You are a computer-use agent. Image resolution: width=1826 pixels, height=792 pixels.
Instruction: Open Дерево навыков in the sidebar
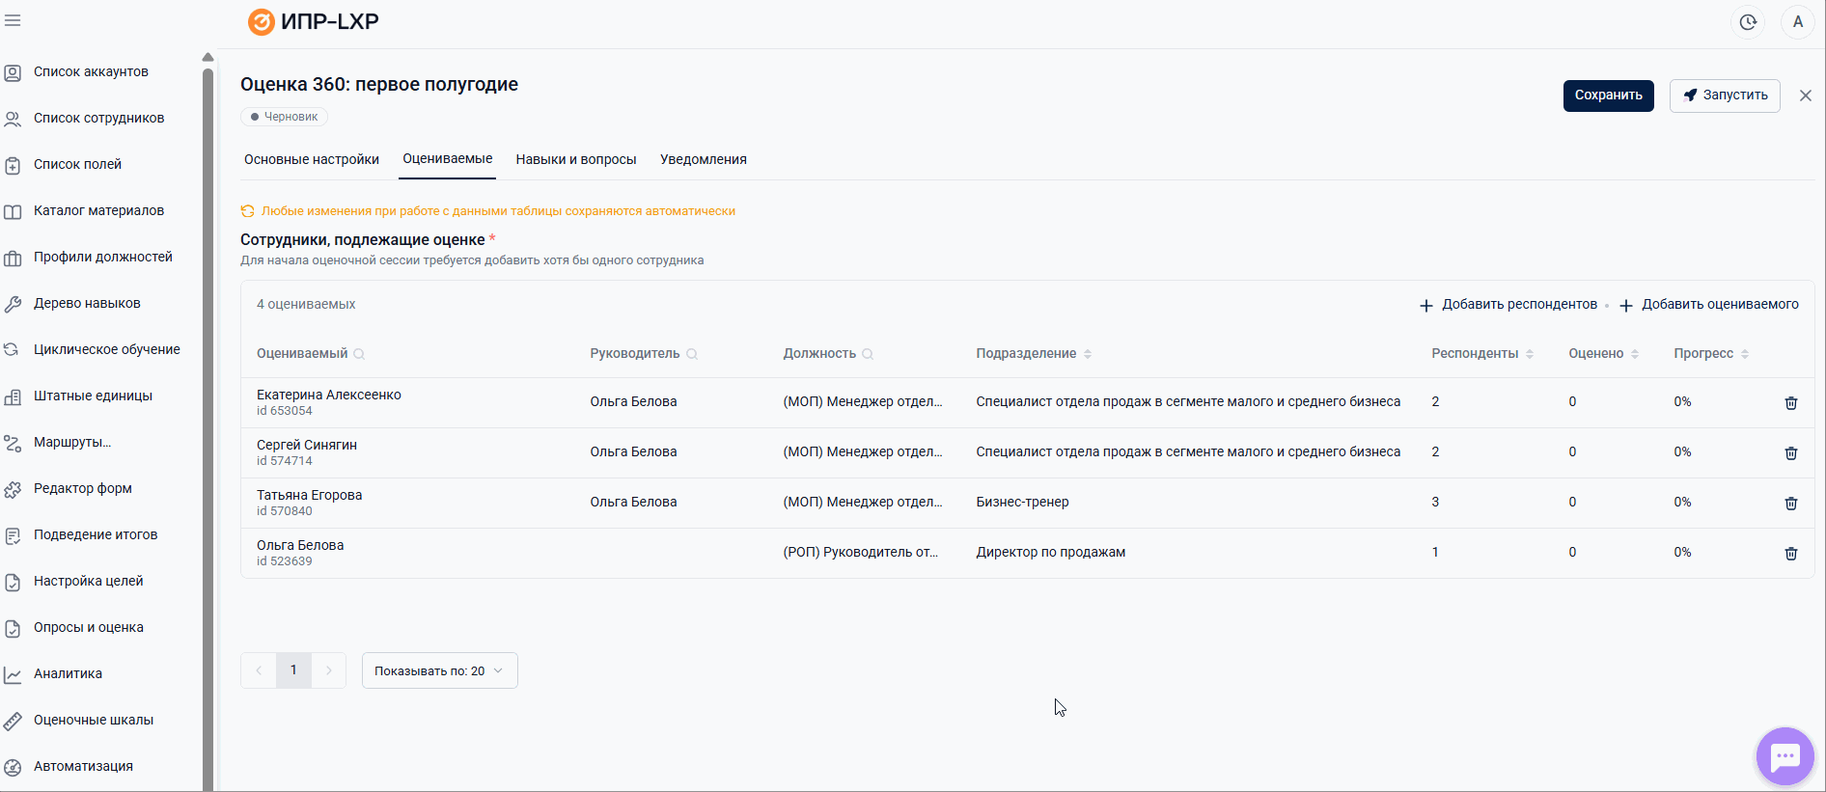(87, 303)
